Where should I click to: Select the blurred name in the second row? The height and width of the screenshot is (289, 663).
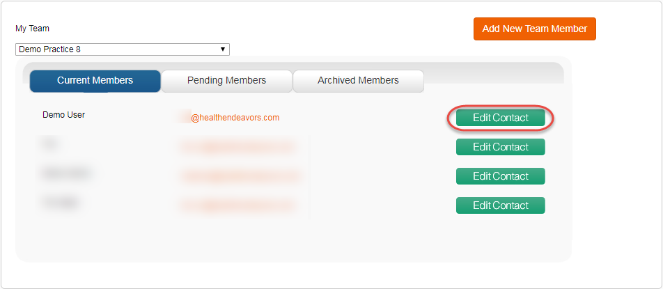point(49,144)
